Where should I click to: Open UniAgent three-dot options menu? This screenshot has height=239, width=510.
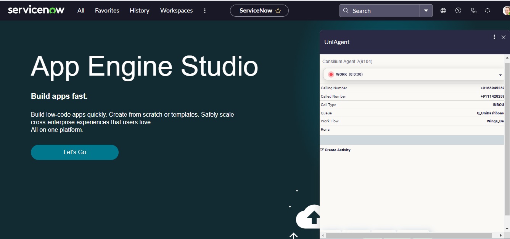(494, 37)
